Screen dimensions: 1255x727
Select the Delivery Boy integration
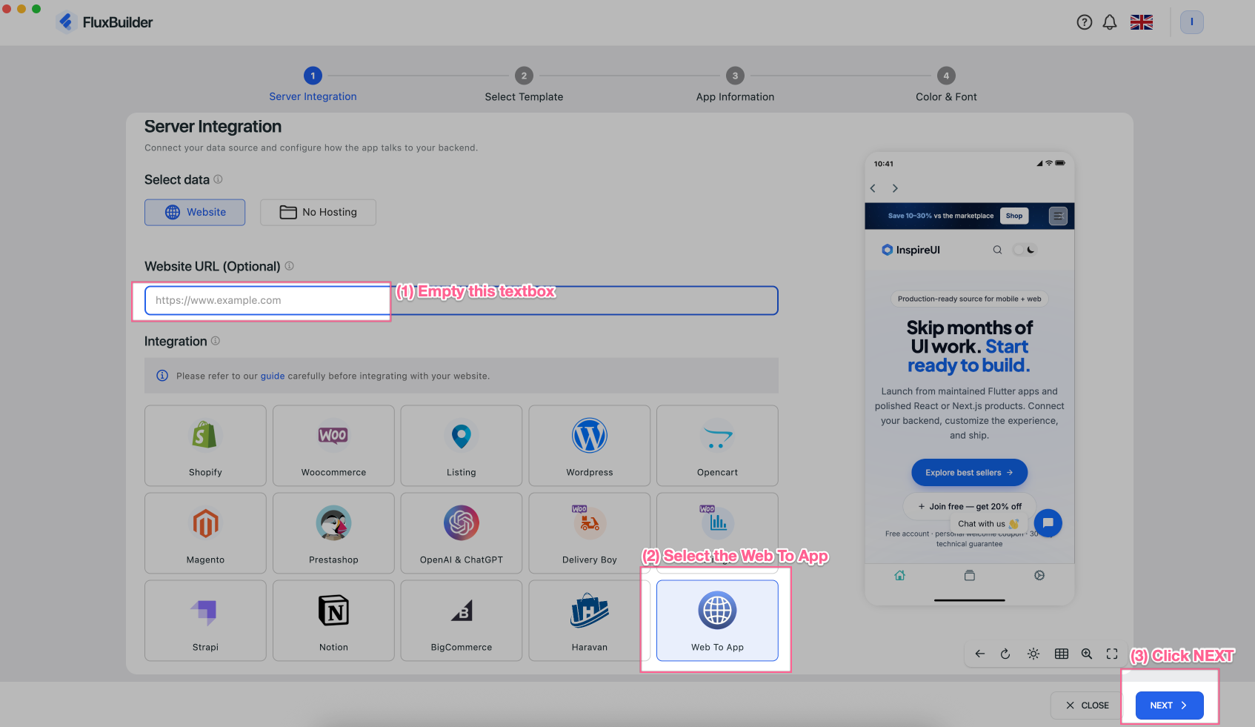(590, 533)
